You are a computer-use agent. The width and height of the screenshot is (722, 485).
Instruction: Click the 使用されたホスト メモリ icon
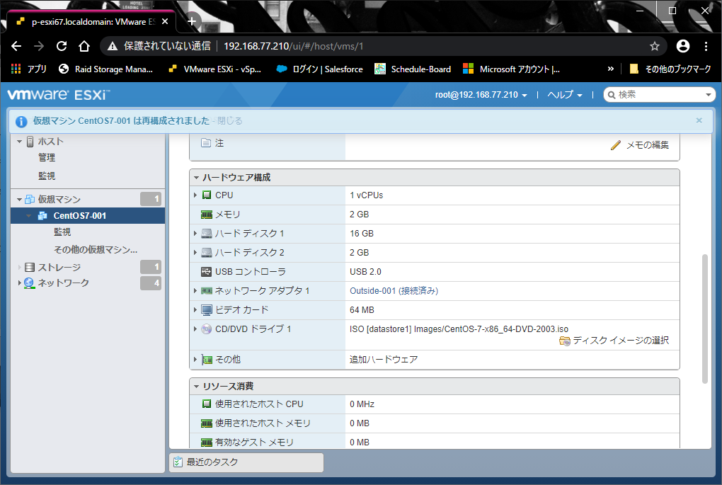pyautogui.click(x=207, y=423)
